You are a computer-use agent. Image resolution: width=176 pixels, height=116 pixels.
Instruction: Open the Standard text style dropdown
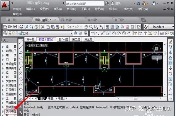[161, 27]
